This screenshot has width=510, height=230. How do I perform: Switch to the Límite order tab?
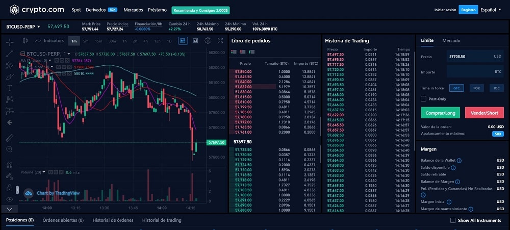click(x=427, y=41)
